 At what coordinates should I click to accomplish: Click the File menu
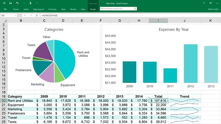click(5, 9)
